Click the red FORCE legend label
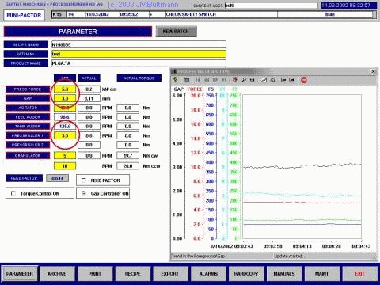 (x=195, y=89)
